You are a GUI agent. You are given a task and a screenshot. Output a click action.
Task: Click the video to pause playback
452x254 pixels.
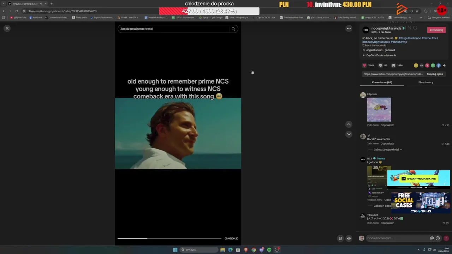178,133
